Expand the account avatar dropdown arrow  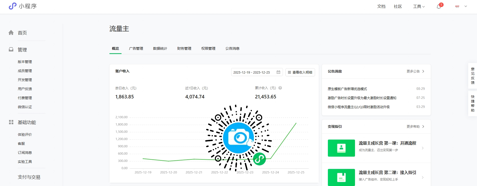466,7
